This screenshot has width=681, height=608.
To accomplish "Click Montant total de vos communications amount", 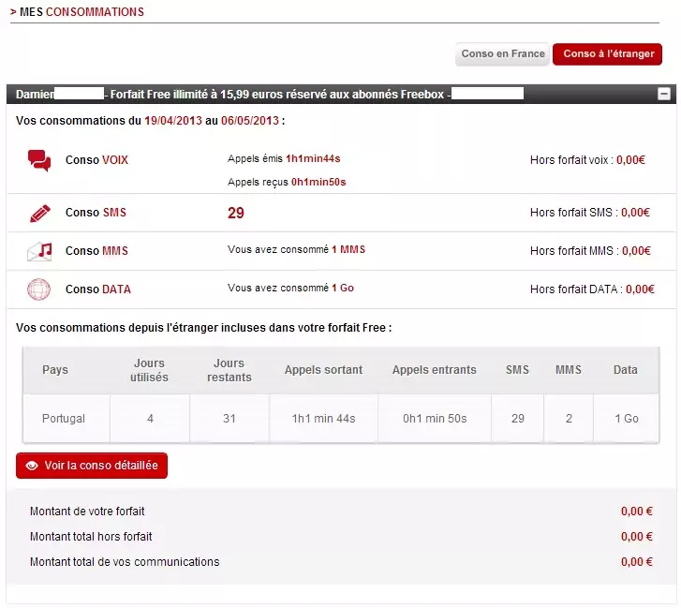I will (636, 562).
